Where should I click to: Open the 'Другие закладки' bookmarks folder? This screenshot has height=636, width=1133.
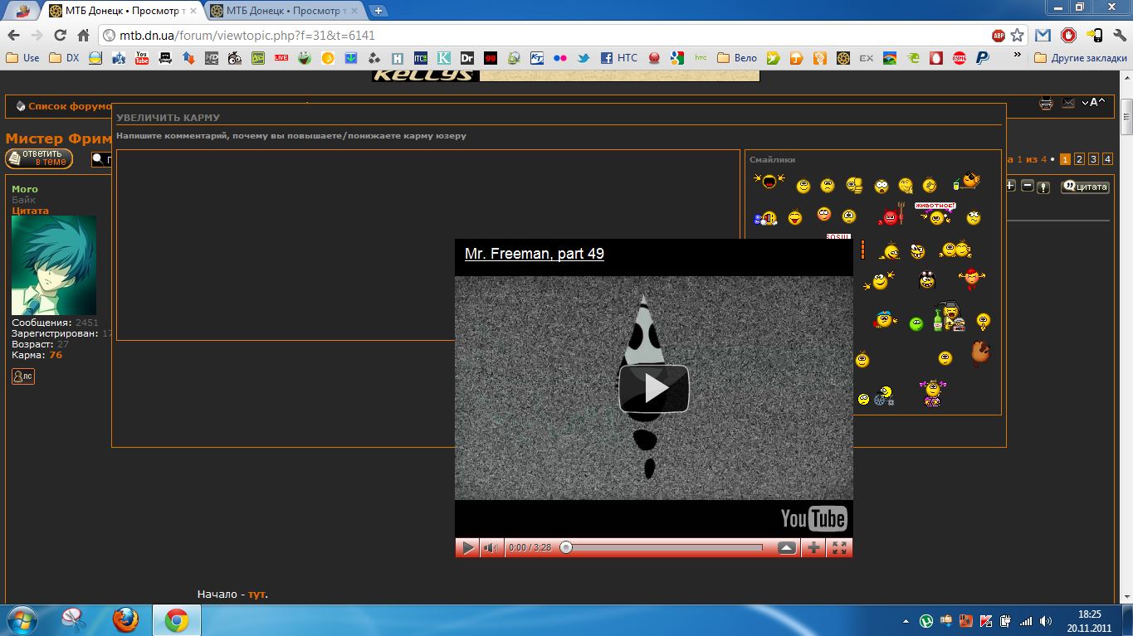click(1080, 58)
